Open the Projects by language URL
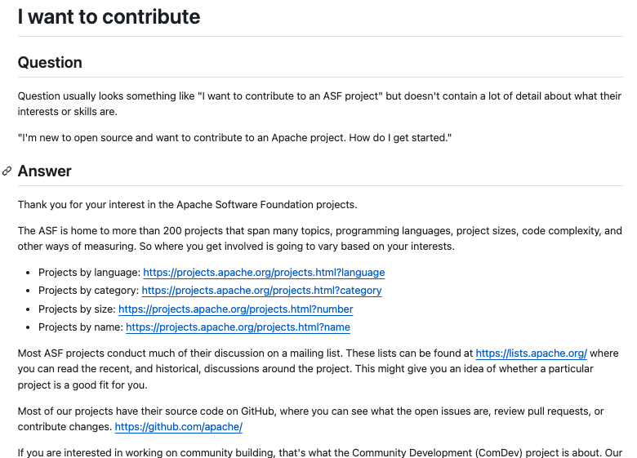 264,273
